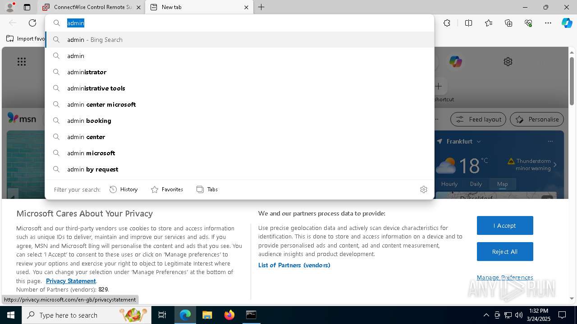Close the New tab tab
This screenshot has height=324, width=577.
click(246, 7)
